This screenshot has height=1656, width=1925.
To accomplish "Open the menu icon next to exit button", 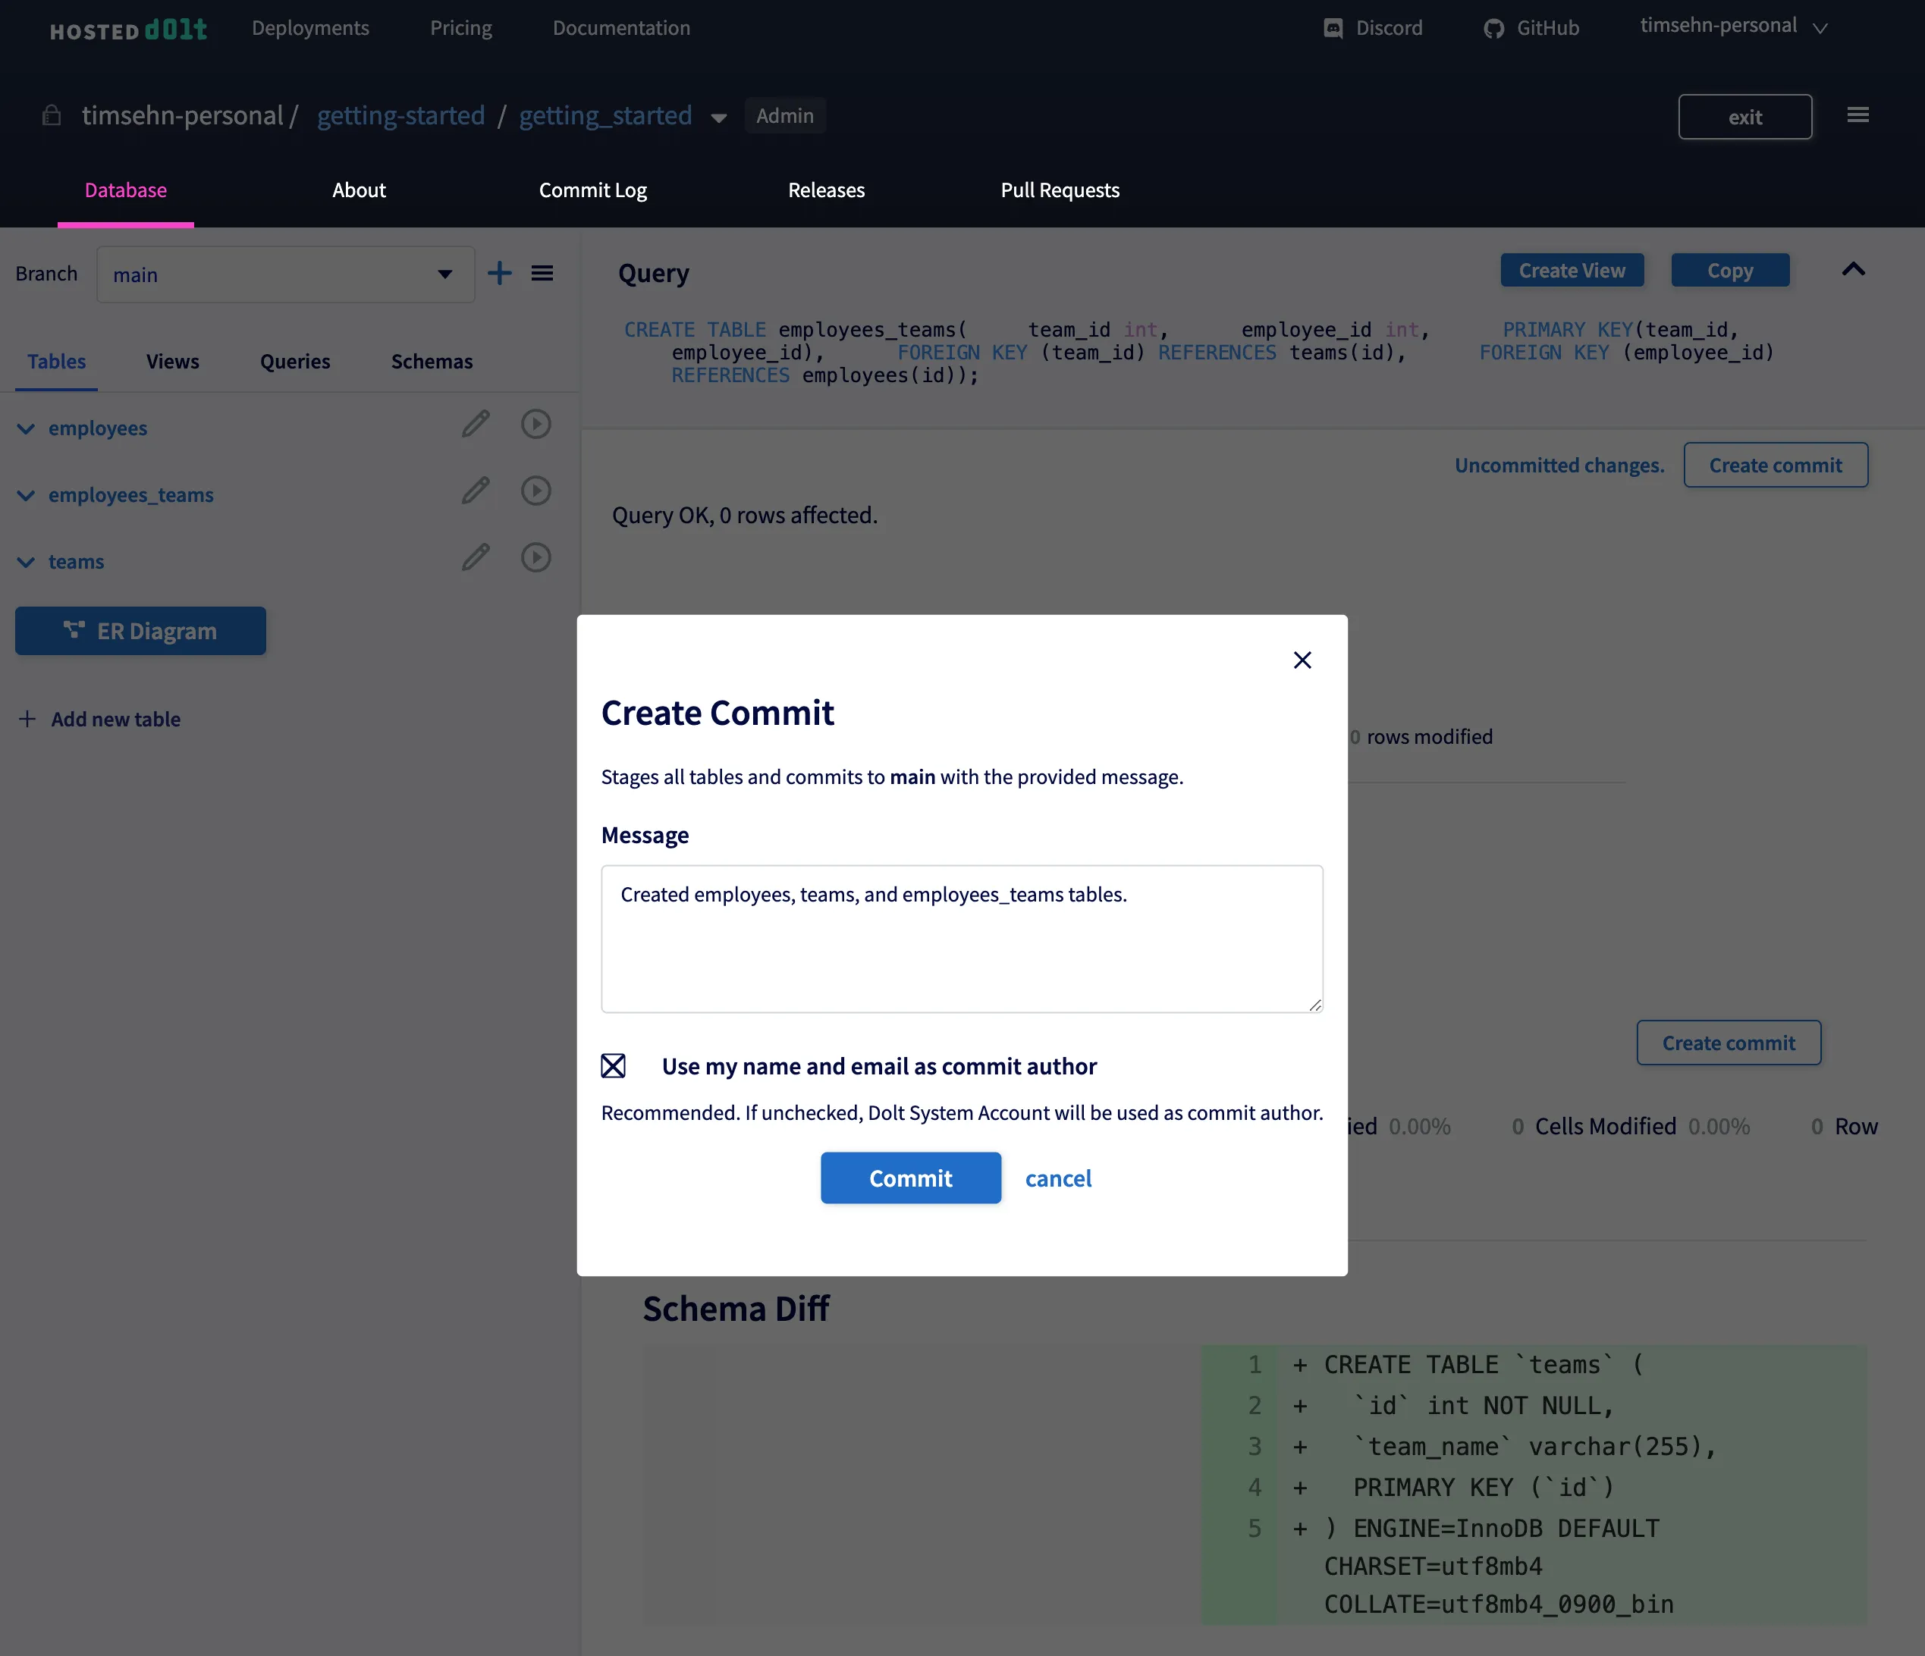I will (x=1858, y=115).
